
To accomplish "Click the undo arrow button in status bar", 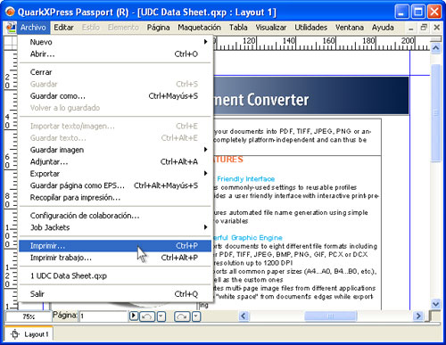I will 147,316.
